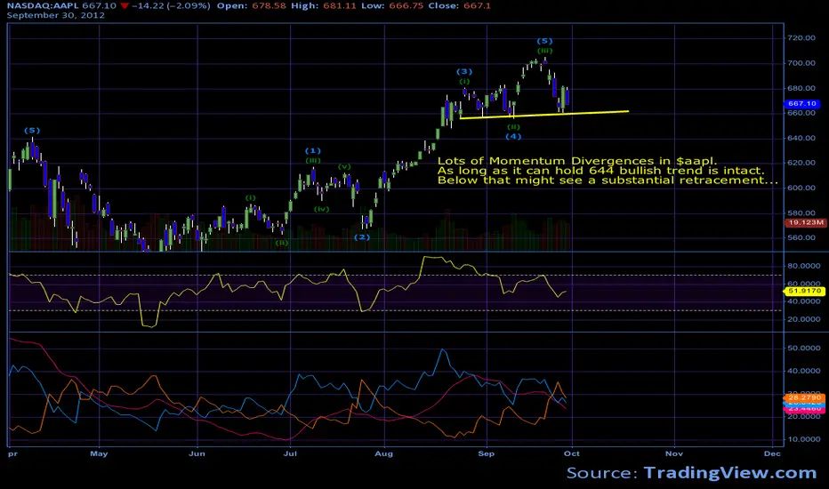Click the 580.00 price axis label
Image resolution: width=829 pixels, height=489 pixels.
tap(801, 213)
